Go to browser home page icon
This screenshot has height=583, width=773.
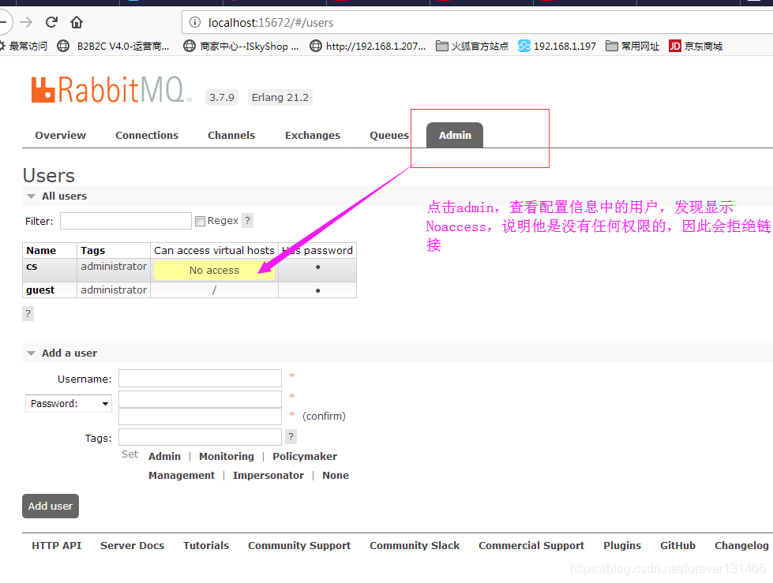[77, 22]
